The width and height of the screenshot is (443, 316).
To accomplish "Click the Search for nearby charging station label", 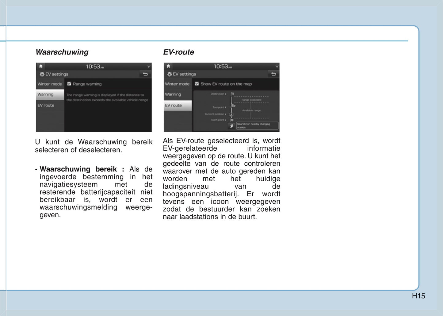I will [x=257, y=125].
